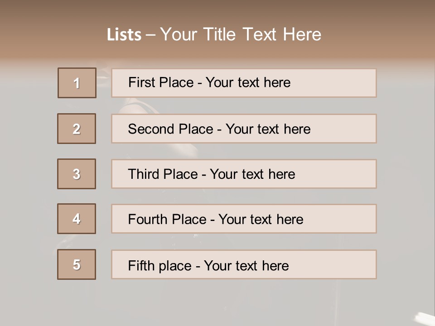
Task: Select the number 4 square
Action: 77,219
